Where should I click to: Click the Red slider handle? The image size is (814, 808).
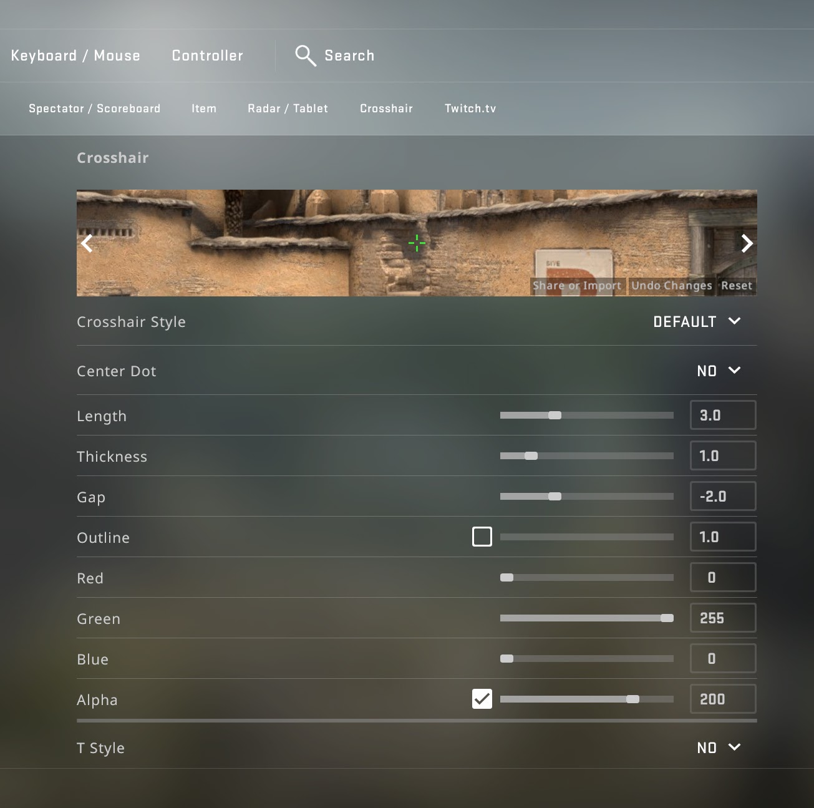[506, 578]
